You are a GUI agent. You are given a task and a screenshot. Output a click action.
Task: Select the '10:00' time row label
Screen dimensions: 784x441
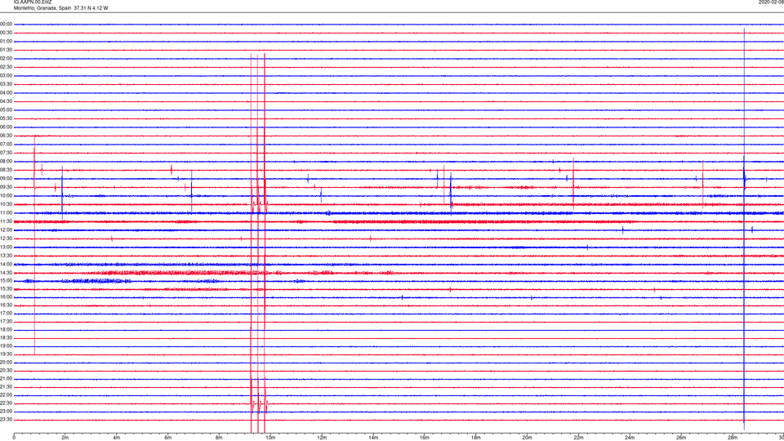tap(6, 196)
